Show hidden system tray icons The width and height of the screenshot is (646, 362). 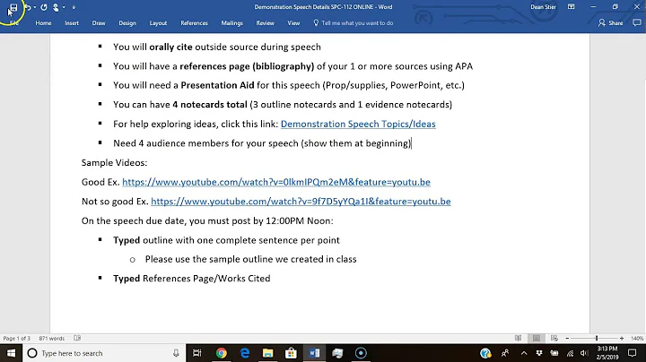click(524, 353)
